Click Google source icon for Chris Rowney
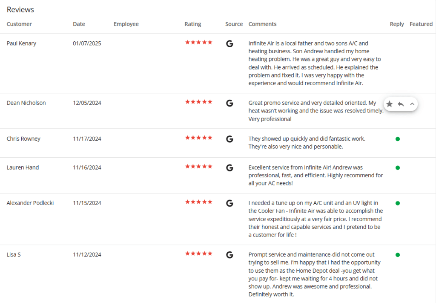436x303 pixels. point(229,139)
